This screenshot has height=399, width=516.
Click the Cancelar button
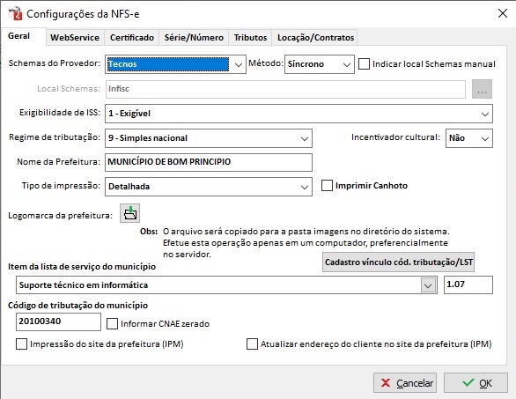(405, 383)
